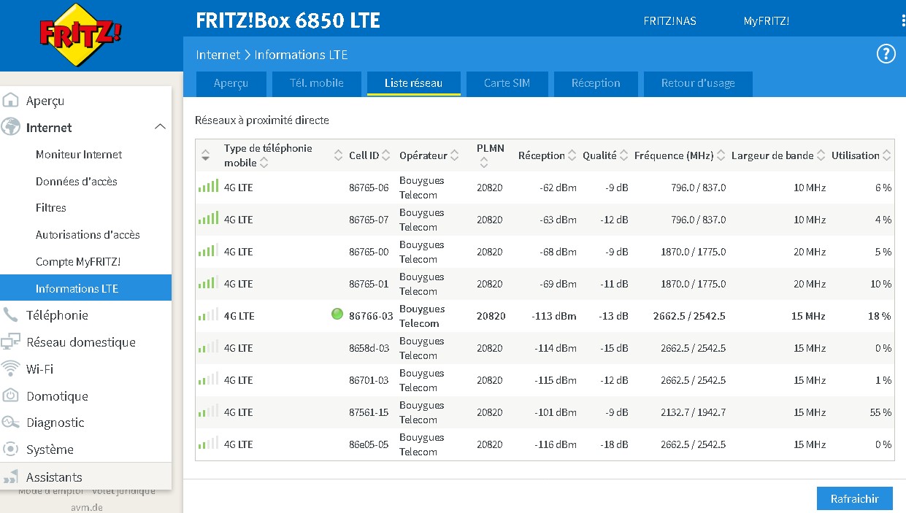Image resolution: width=906 pixels, height=513 pixels.
Task: Collapse the Internet menu chevron
Action: (161, 127)
